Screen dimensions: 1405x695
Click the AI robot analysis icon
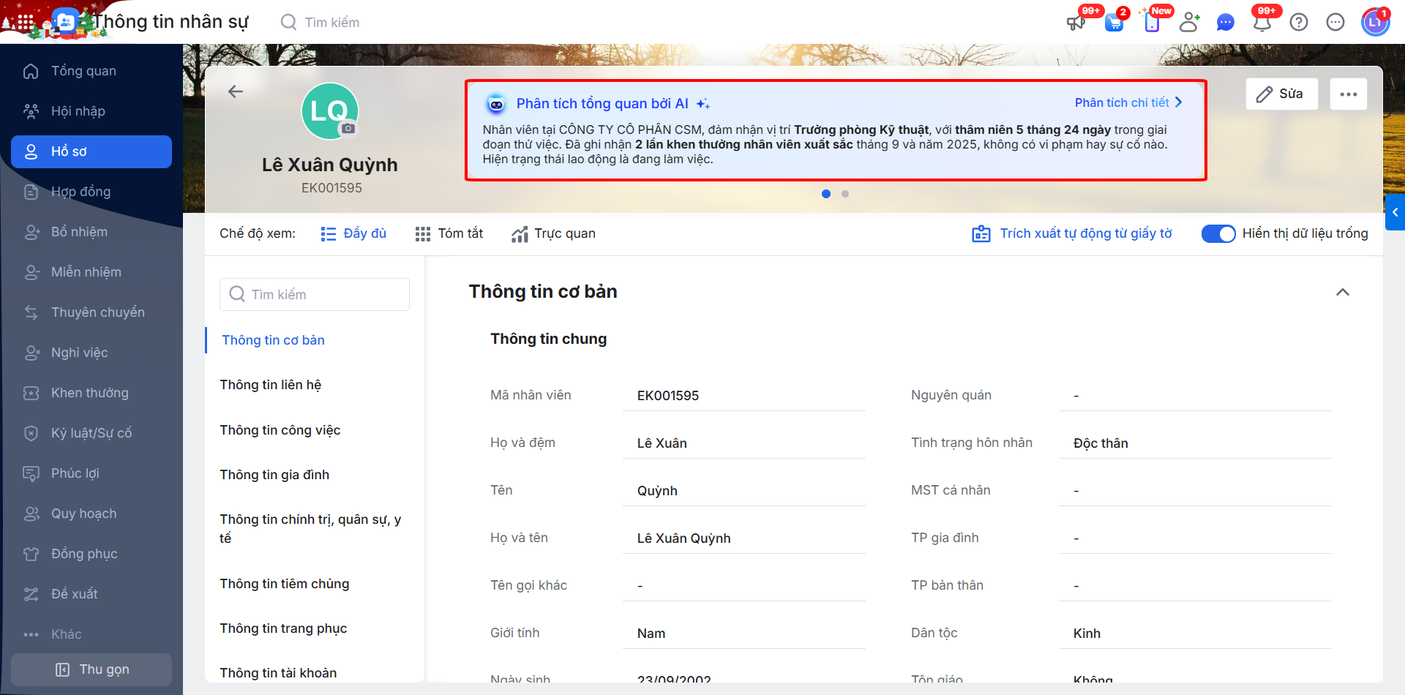coord(496,104)
